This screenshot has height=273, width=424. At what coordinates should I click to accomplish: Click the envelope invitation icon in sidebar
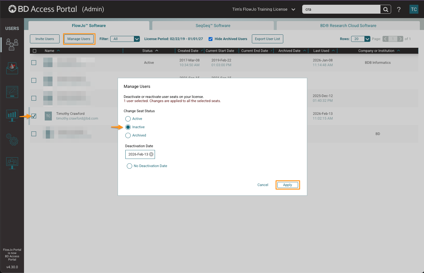coord(12,68)
